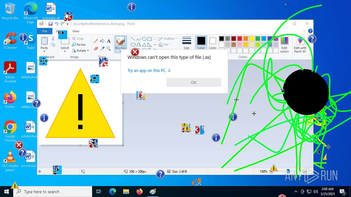Expand the shapes gallery more arrow
Viewport: 351px width, 197px height.
[x=155, y=50]
